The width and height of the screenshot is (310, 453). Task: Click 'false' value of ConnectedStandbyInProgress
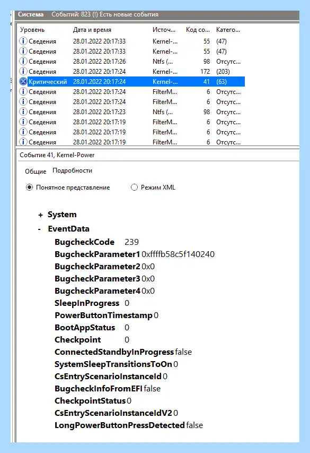click(183, 352)
